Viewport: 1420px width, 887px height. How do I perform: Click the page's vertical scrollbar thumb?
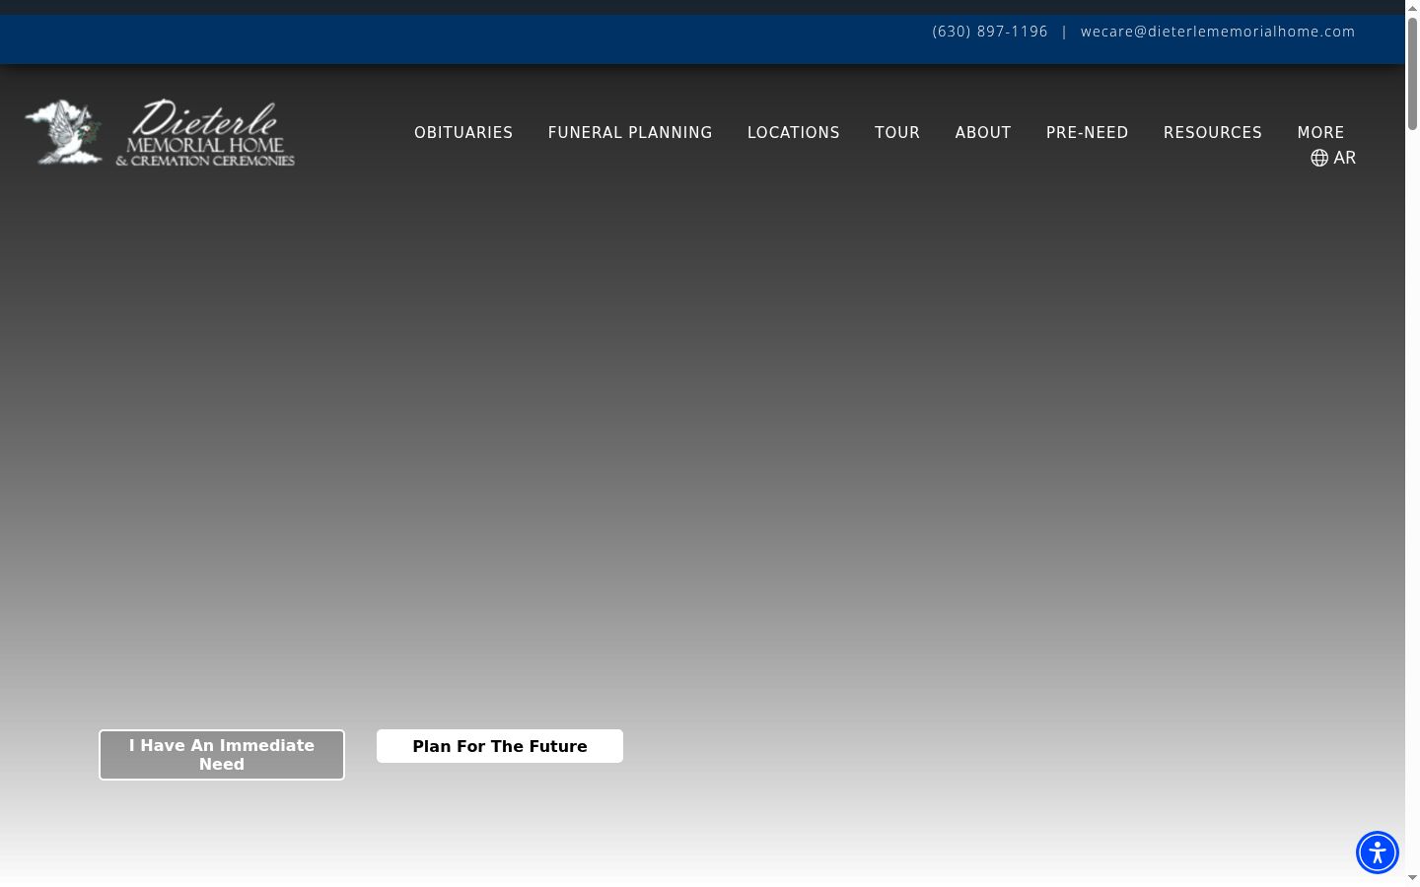(1412, 74)
